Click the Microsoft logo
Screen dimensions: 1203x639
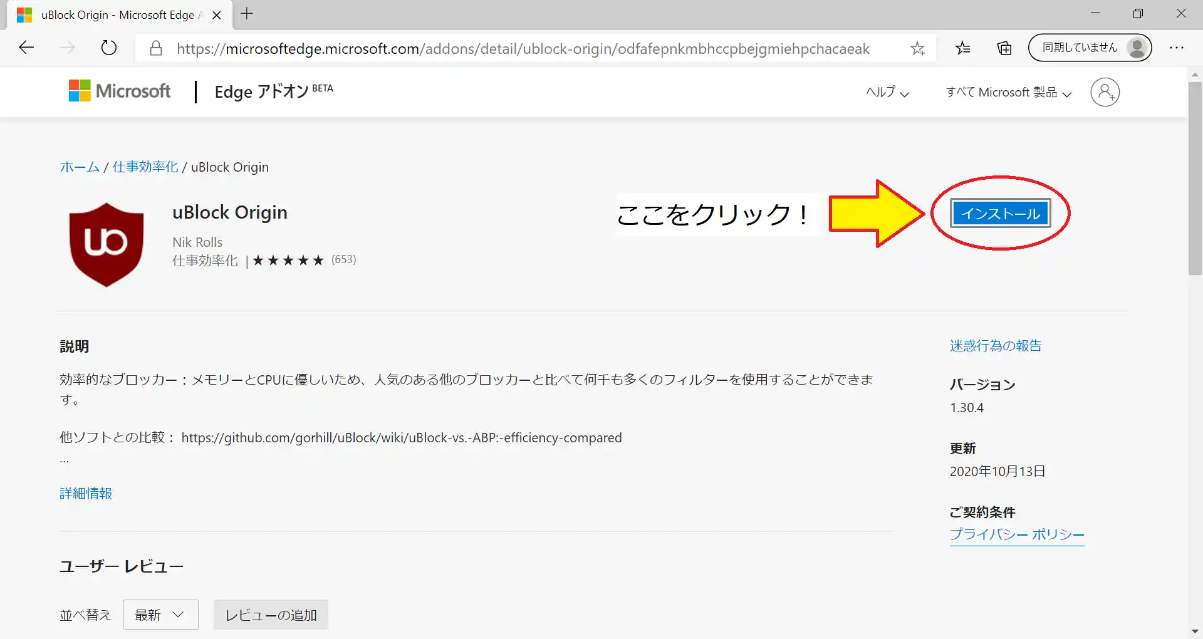click(x=120, y=91)
